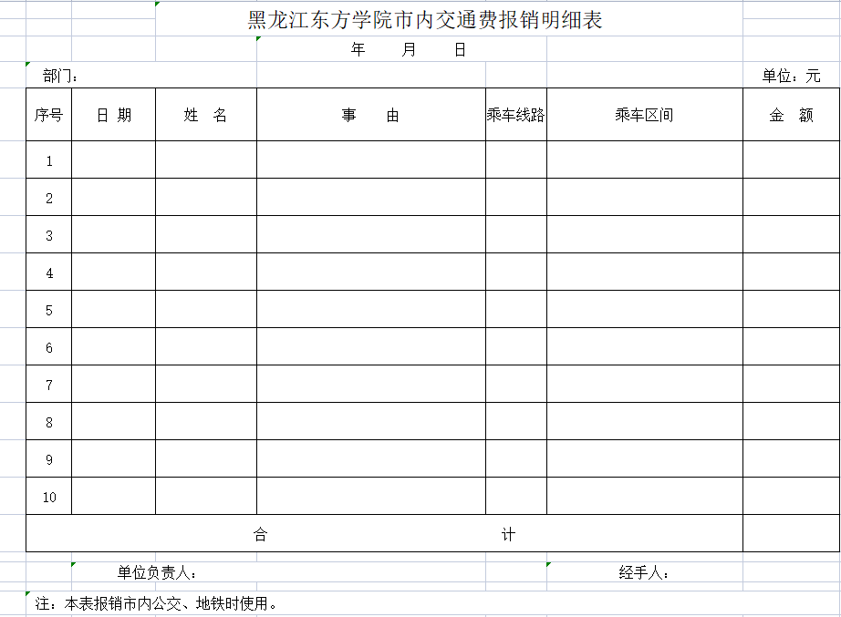Image resolution: width=841 pixels, height=617 pixels.
Task: Select the cell with sequence number 9
Action: coord(49,458)
